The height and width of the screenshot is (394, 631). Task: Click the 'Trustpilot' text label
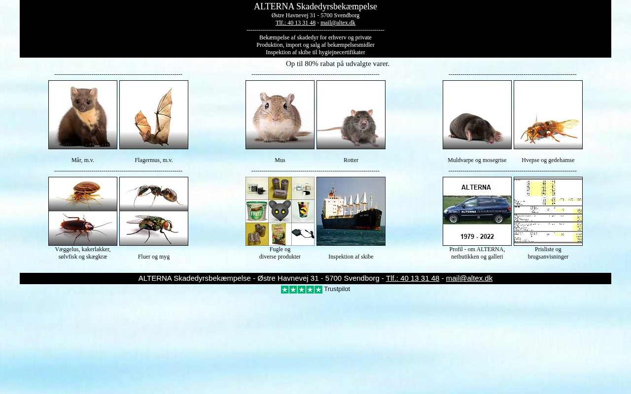(x=337, y=289)
